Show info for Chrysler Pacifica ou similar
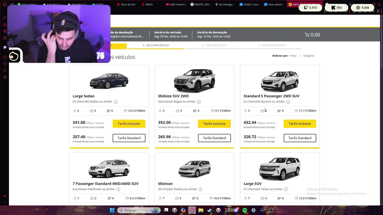 [200, 189]
